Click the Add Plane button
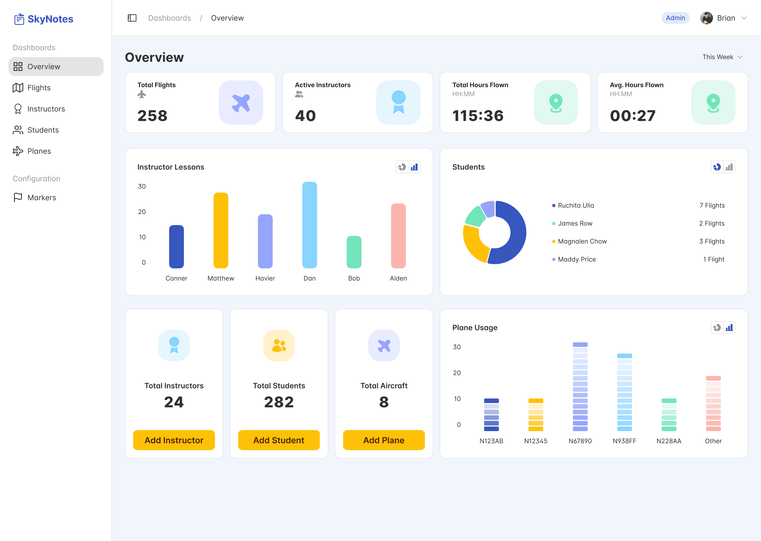 tap(384, 440)
